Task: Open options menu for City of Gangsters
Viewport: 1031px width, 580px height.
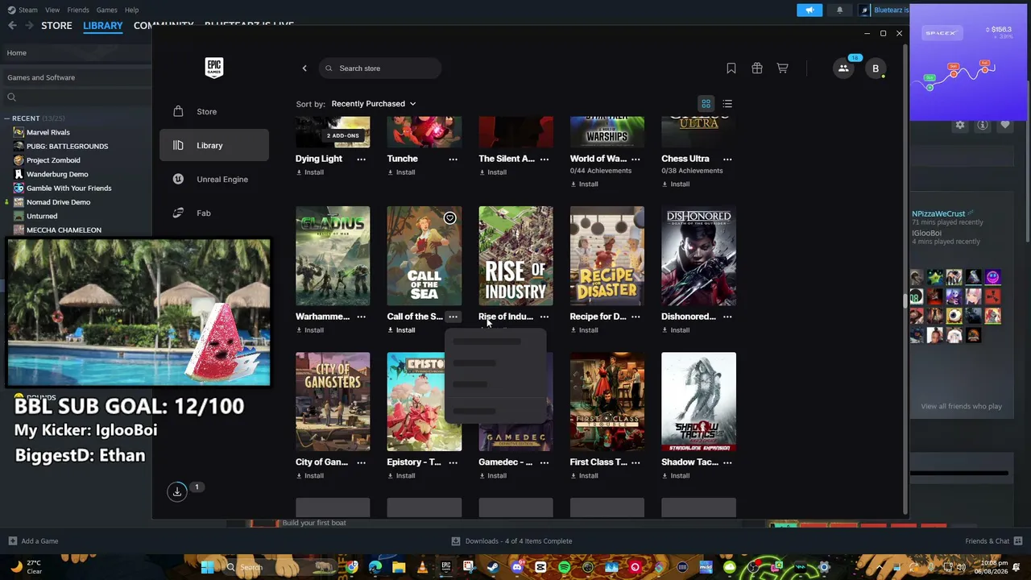Action: point(361,462)
